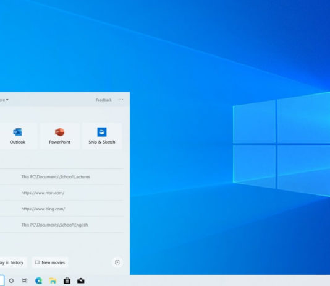The height and width of the screenshot is (286, 330).
Task: Click the Cortana circle on taskbar
Action: 11,280
